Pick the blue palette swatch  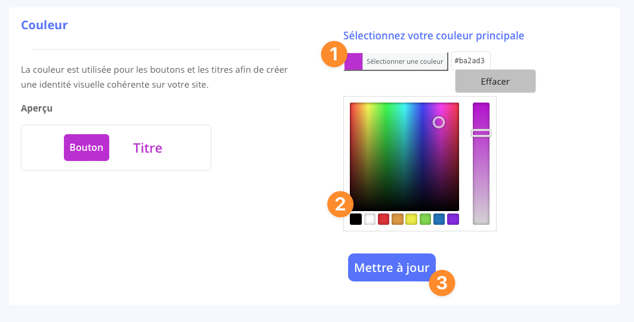coord(439,219)
